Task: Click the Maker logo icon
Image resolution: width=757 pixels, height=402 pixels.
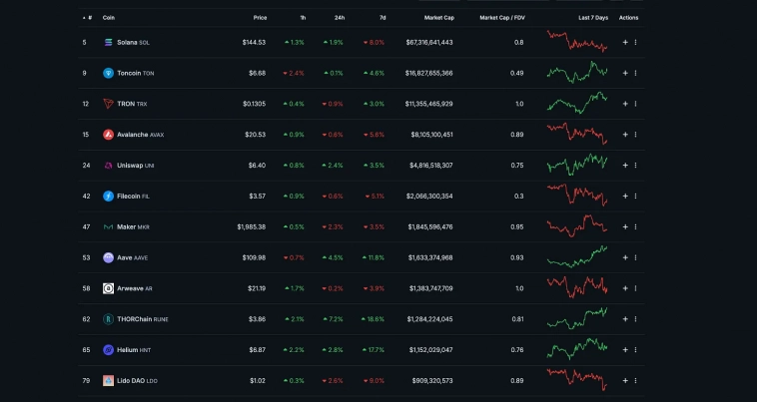Action: point(108,227)
